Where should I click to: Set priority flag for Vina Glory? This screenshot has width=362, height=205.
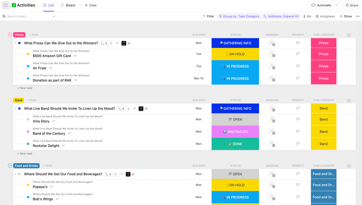point(298,119)
